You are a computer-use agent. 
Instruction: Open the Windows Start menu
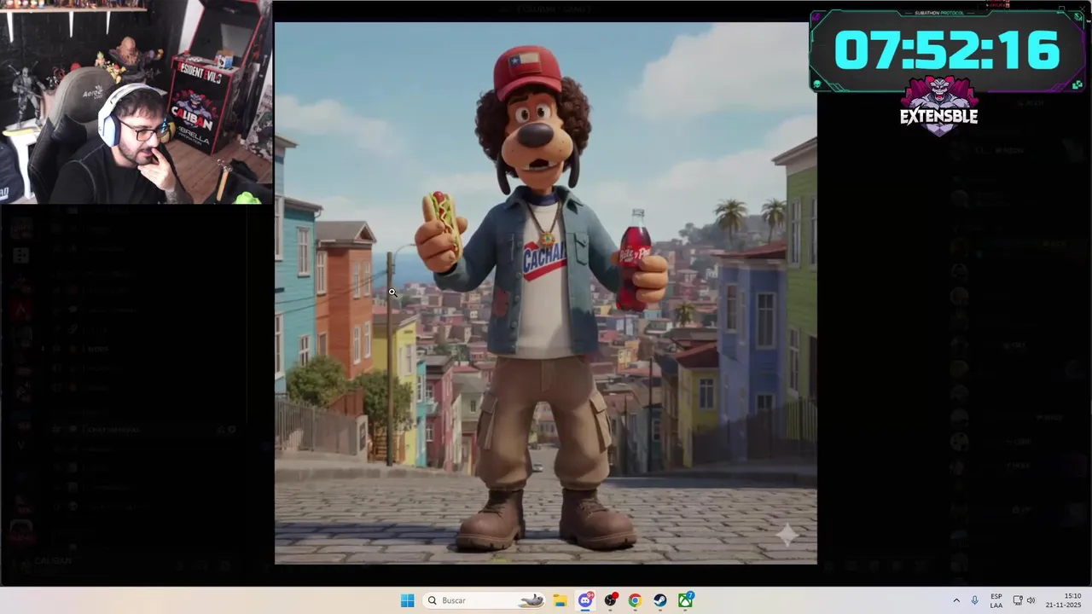pyautogui.click(x=407, y=600)
